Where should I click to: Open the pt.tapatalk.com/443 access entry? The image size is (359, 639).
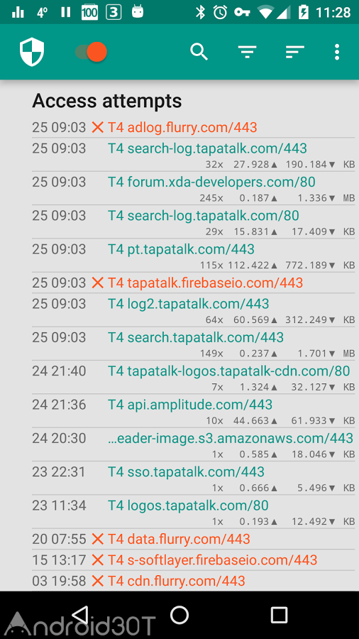(194, 256)
